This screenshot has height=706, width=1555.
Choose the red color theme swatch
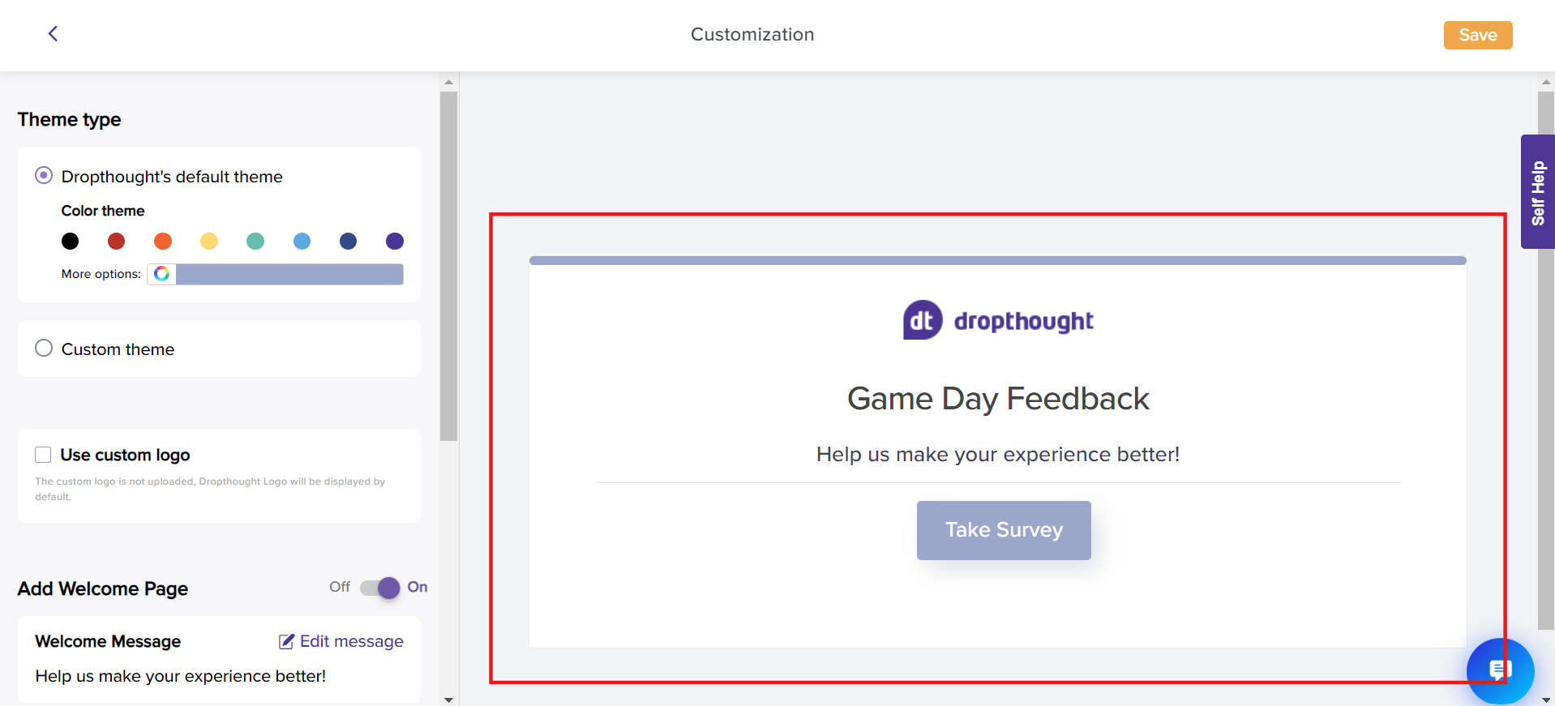click(117, 241)
